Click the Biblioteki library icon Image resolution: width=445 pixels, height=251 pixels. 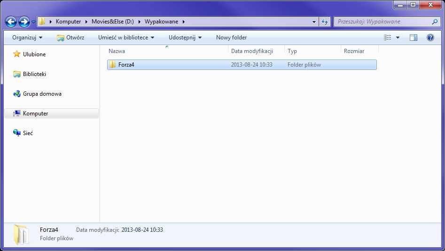pos(17,74)
